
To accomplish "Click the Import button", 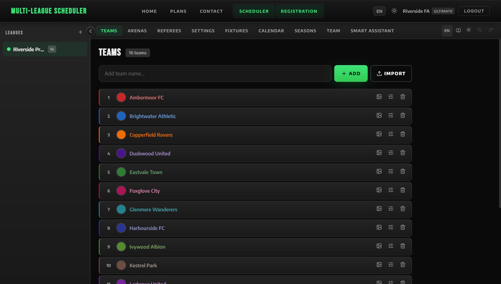I will pos(391,74).
